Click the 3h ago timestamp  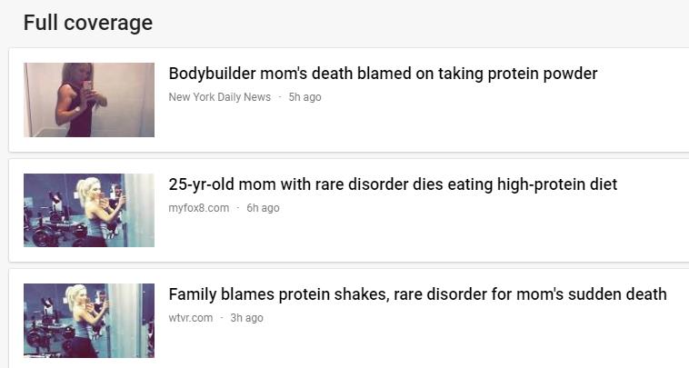click(246, 318)
